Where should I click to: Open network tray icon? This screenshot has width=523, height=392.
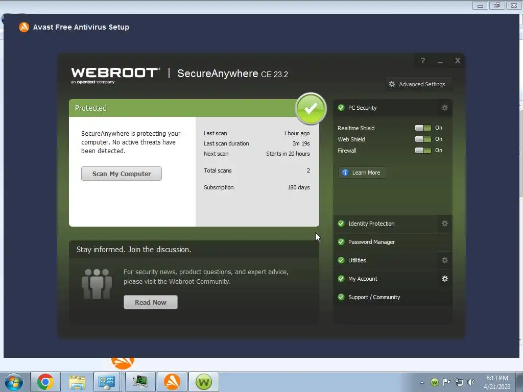click(x=459, y=382)
